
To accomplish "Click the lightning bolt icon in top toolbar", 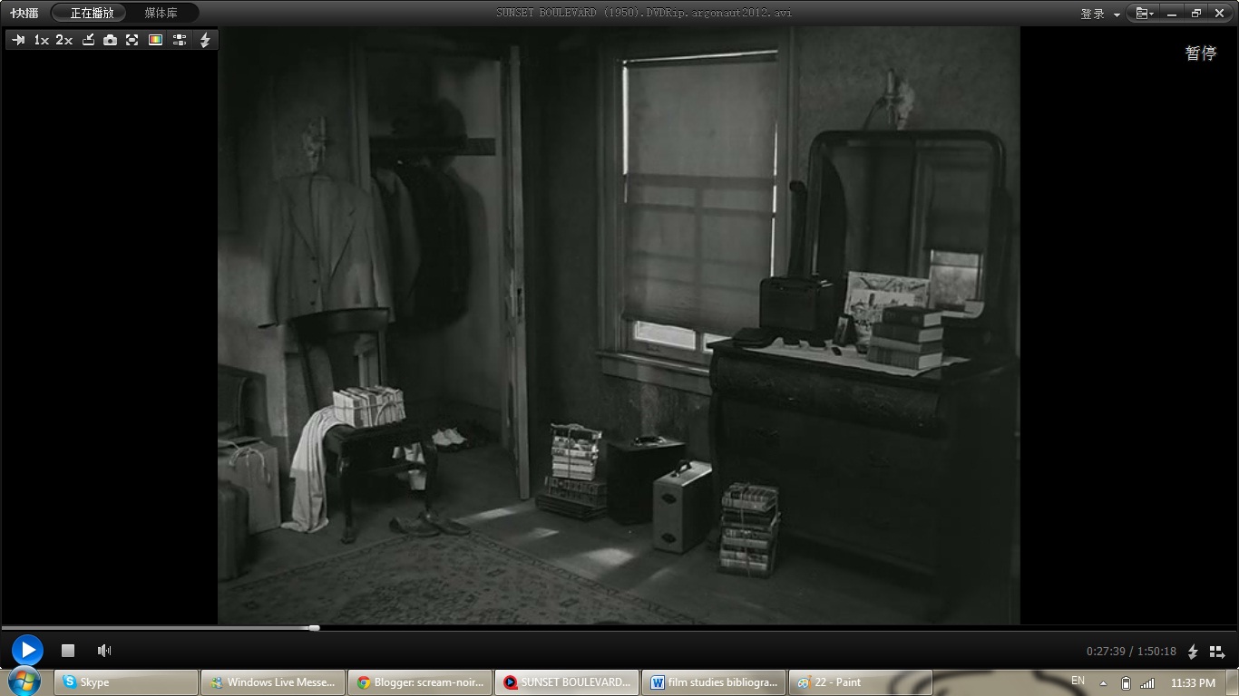I will pos(205,40).
